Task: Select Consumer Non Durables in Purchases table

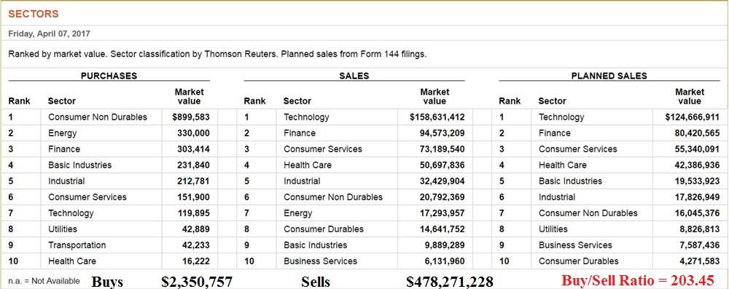Action: pyautogui.click(x=98, y=117)
